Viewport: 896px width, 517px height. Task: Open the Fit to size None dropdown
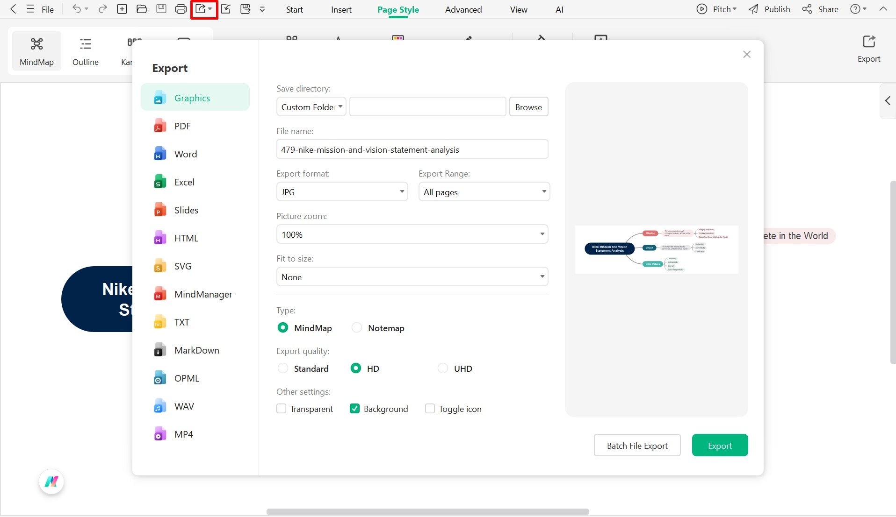[x=412, y=277]
